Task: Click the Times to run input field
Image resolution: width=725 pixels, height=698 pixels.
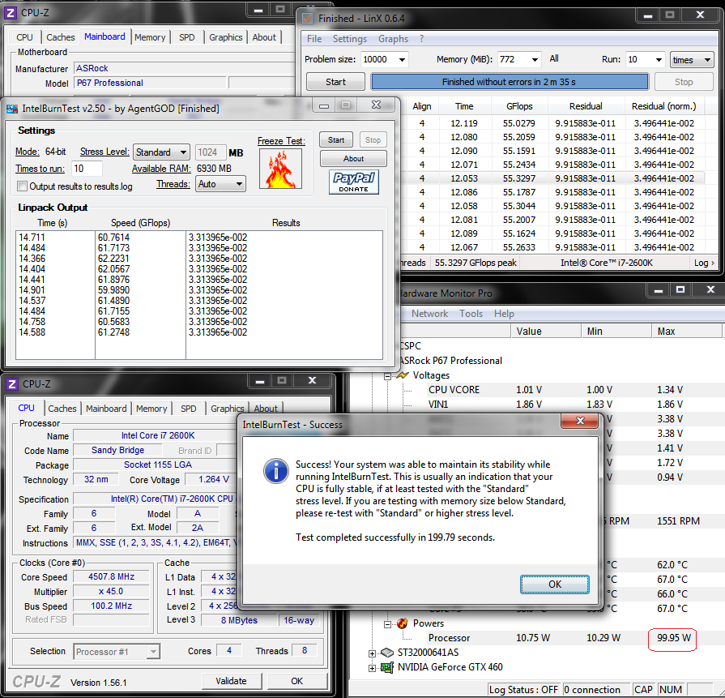Action: click(x=87, y=169)
